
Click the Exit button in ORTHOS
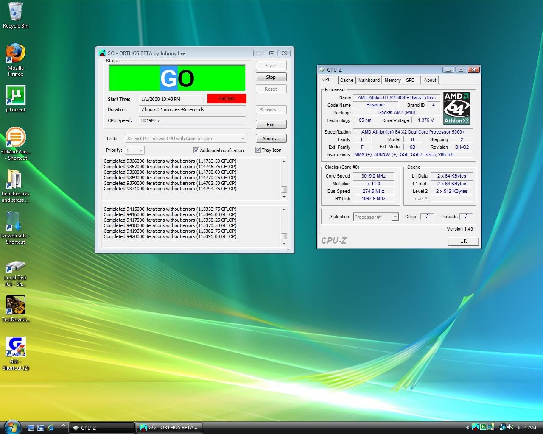(271, 125)
